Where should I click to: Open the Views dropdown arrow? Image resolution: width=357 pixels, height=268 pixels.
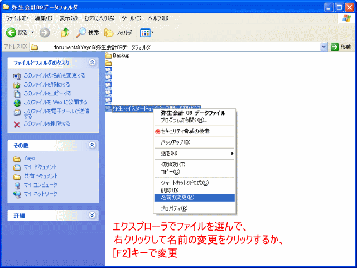[x=152, y=33]
